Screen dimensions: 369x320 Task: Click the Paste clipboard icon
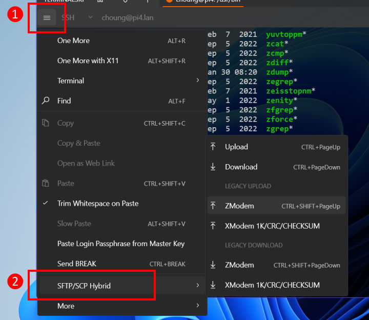coord(46,183)
